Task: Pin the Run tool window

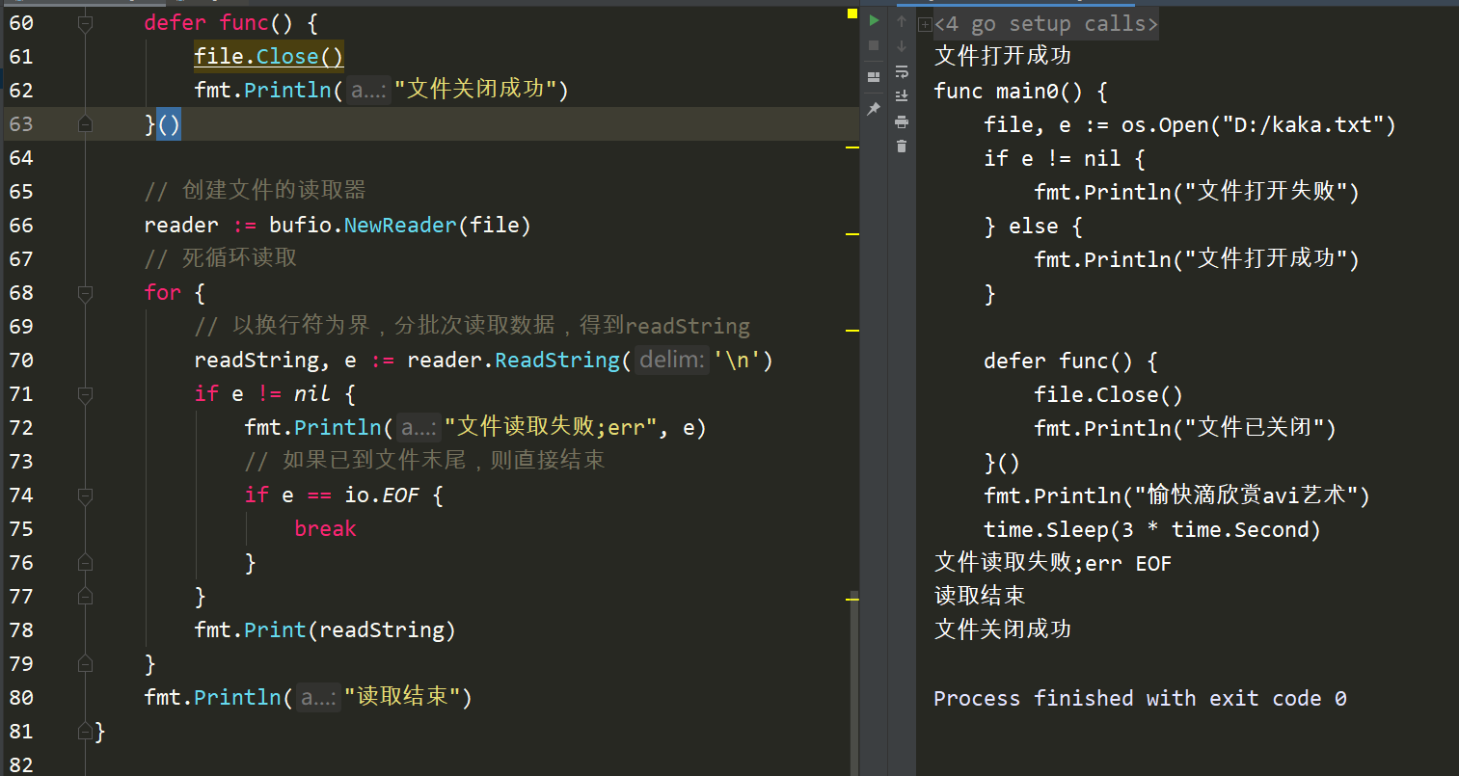Action: pos(874,108)
